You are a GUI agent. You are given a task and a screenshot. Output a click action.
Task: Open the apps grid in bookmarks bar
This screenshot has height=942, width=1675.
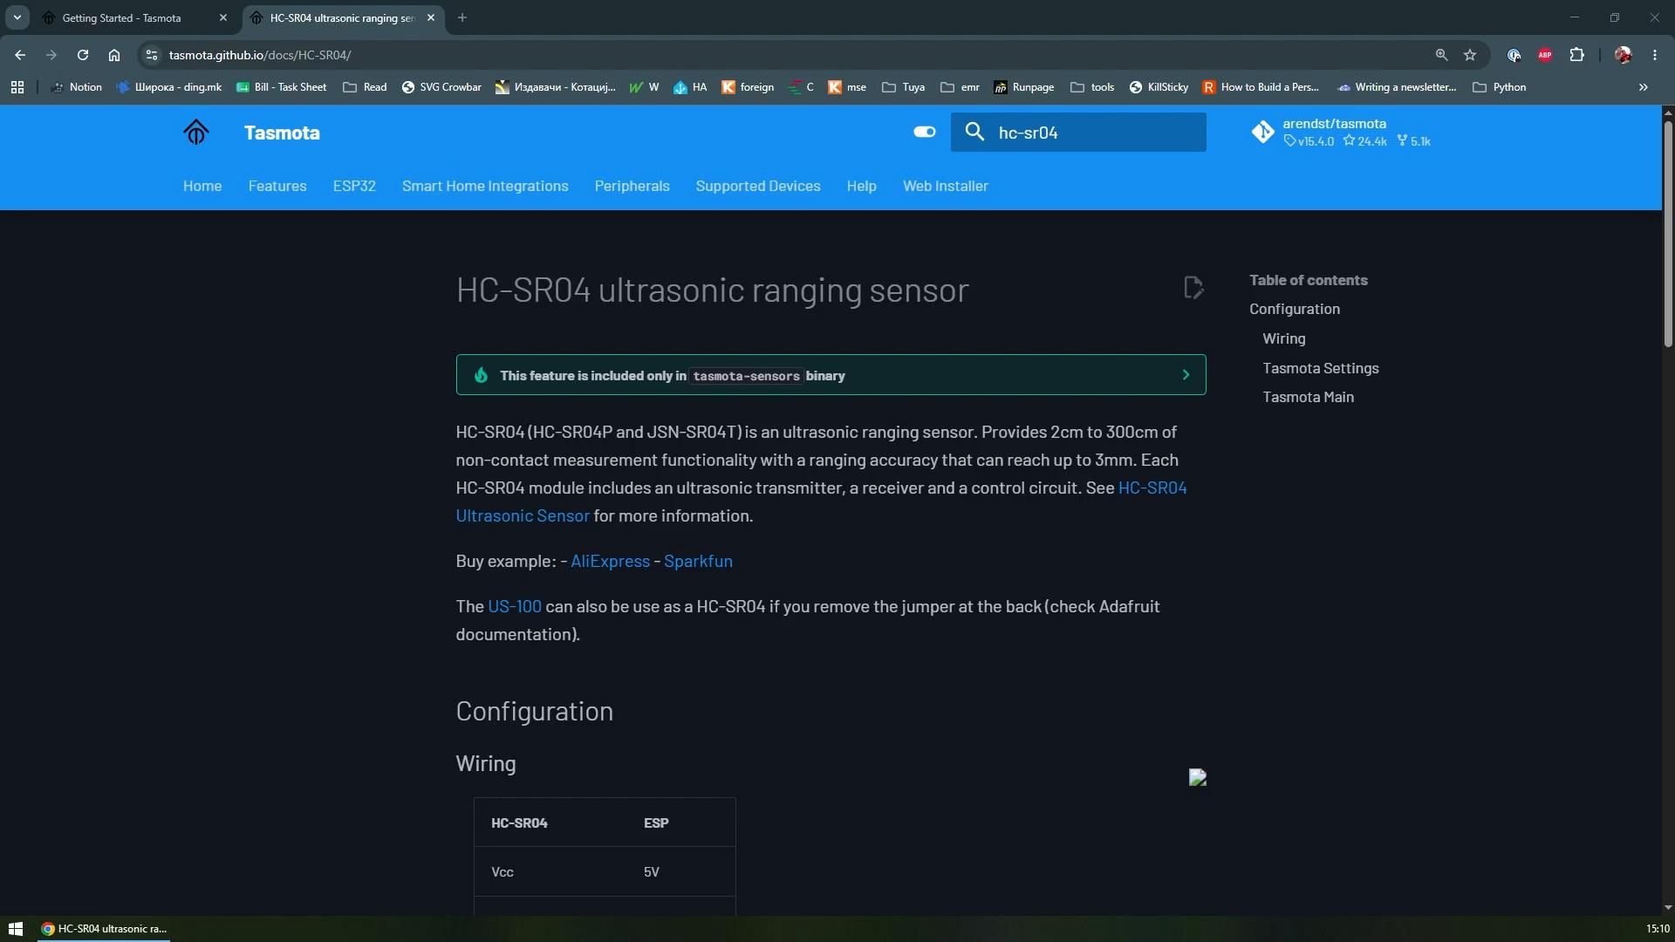click(x=17, y=87)
